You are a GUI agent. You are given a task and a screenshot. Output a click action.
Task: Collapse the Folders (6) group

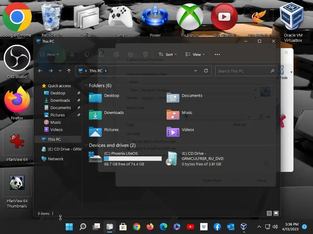pyautogui.click(x=86, y=86)
